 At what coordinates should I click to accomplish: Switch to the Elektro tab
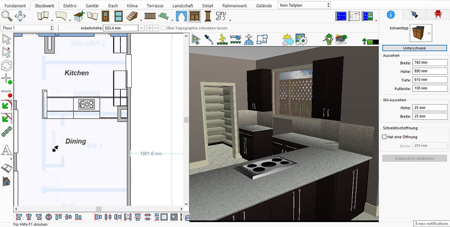click(70, 6)
